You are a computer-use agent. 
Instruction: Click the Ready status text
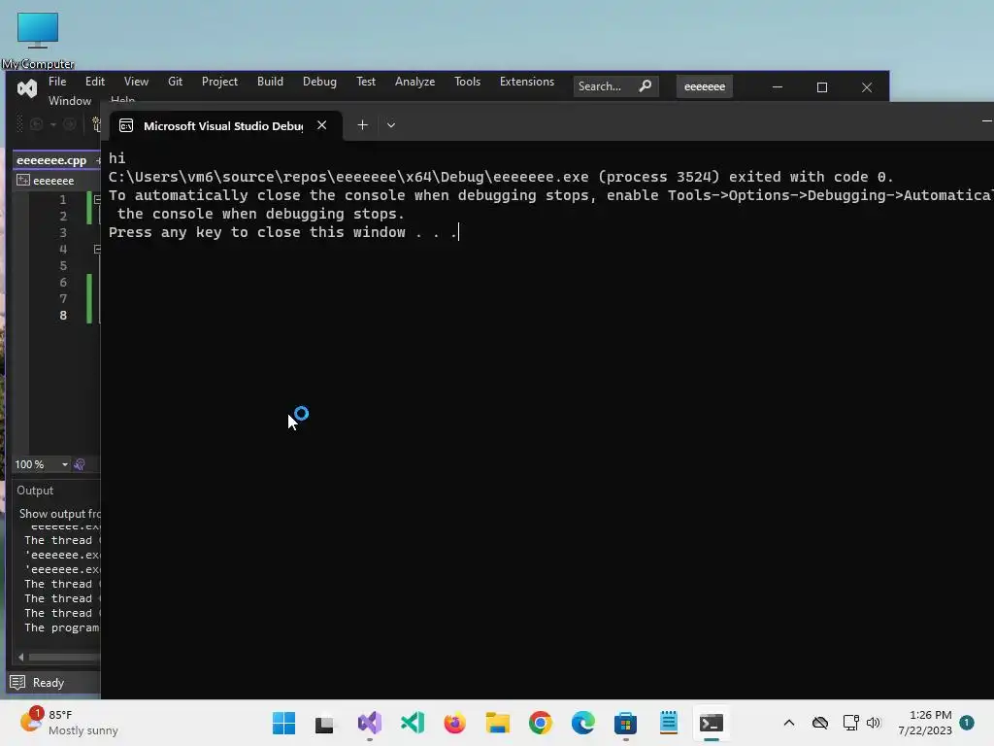[49, 683]
